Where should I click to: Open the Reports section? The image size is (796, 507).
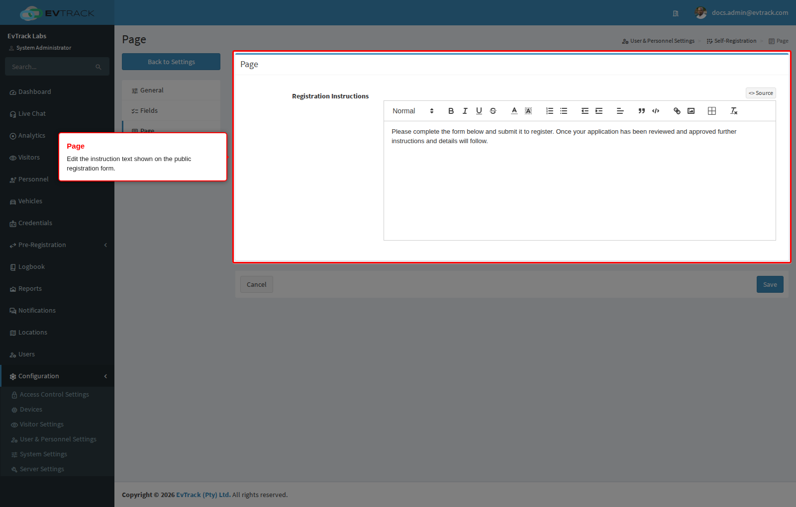point(57,289)
